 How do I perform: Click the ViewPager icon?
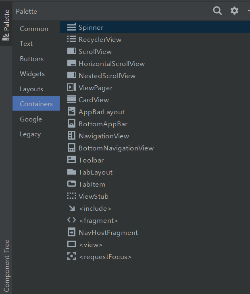[72, 87]
